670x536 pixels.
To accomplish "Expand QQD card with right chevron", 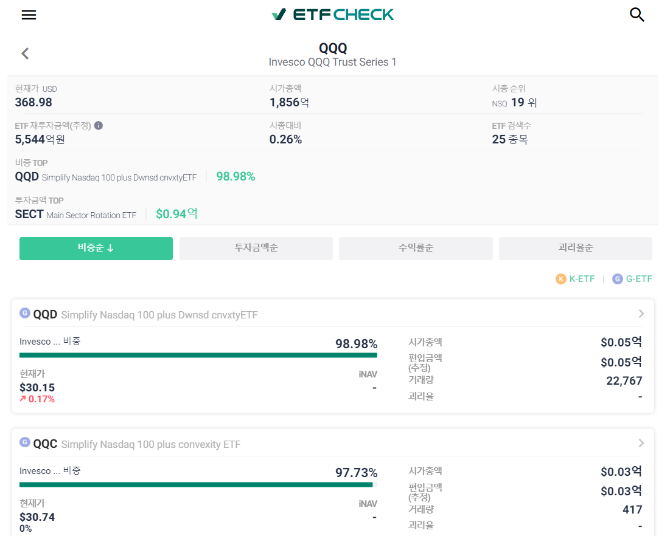I will (641, 314).
